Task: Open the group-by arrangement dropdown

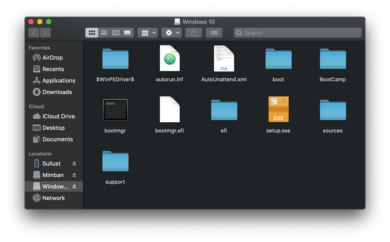Action: [x=148, y=33]
